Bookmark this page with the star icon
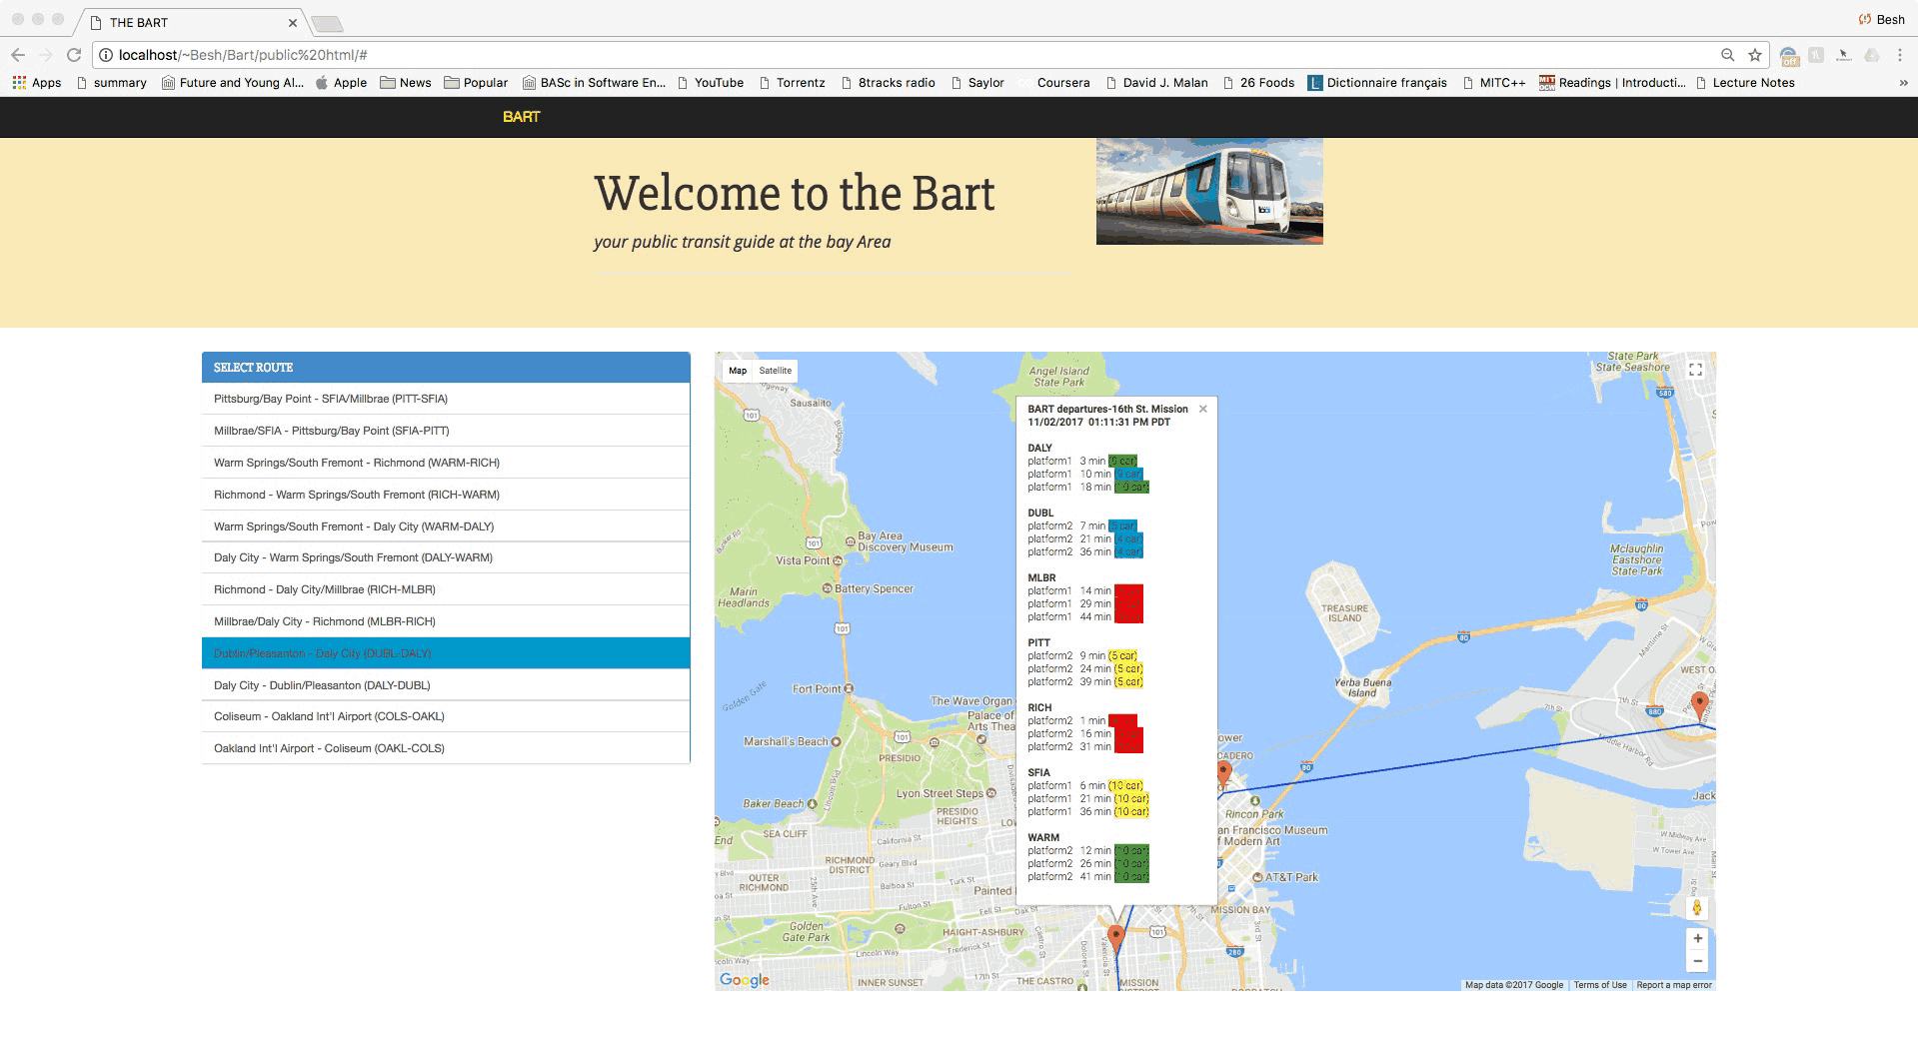This screenshot has height=1047, width=1918. click(x=1755, y=55)
